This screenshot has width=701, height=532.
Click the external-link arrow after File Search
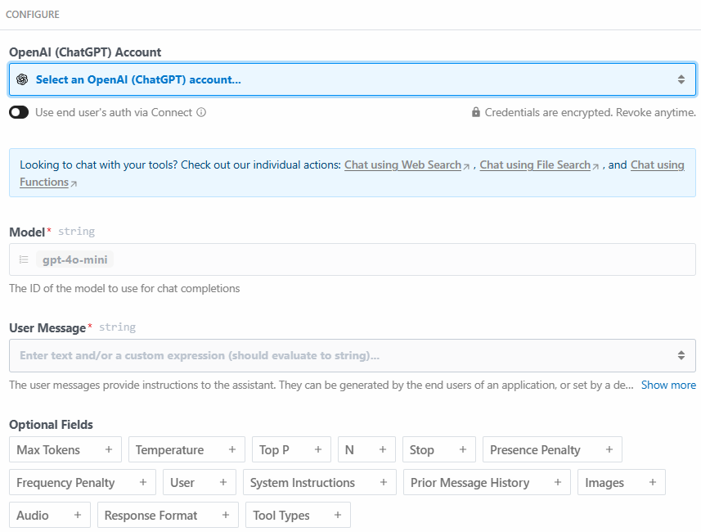point(595,166)
